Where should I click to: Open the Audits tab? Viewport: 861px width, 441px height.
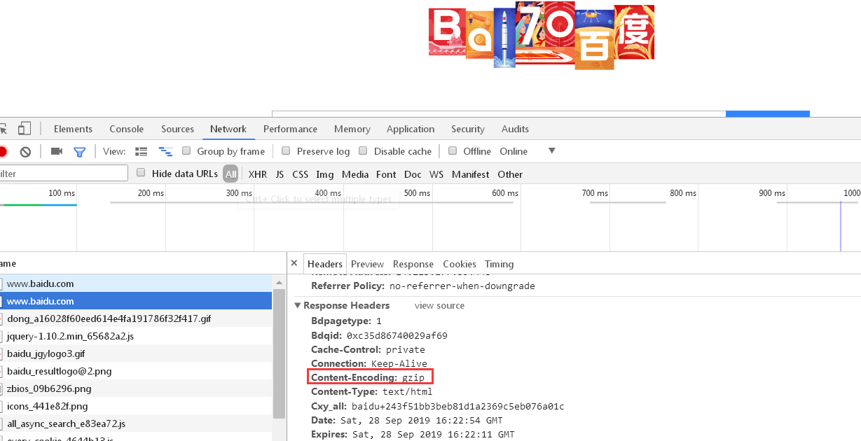pyautogui.click(x=516, y=129)
